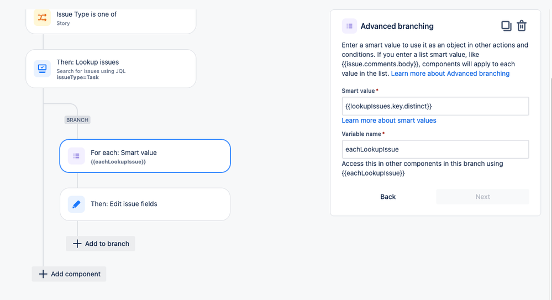
Task: Click the plus icon beside Add component
Action: point(43,274)
